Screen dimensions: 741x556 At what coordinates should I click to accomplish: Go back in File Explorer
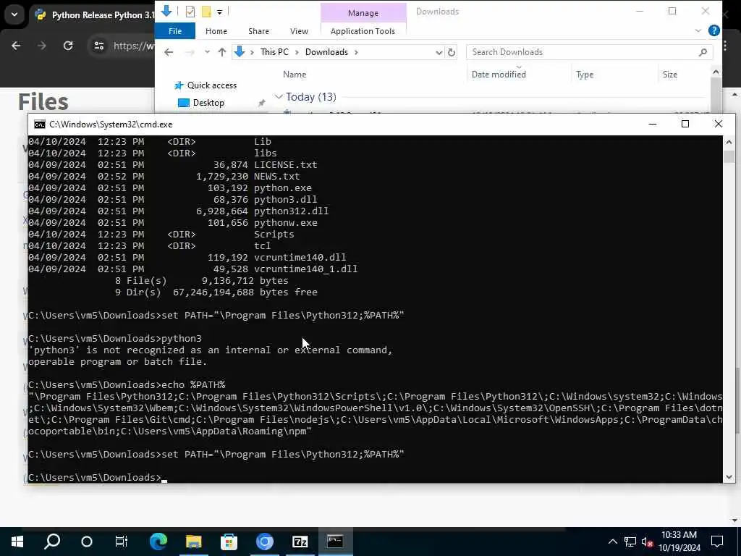point(169,52)
